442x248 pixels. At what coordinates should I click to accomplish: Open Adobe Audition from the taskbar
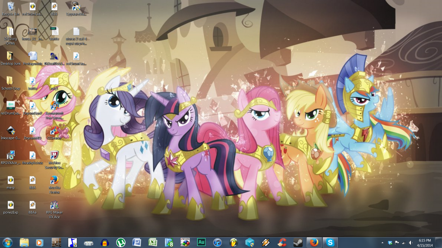(x=201, y=242)
